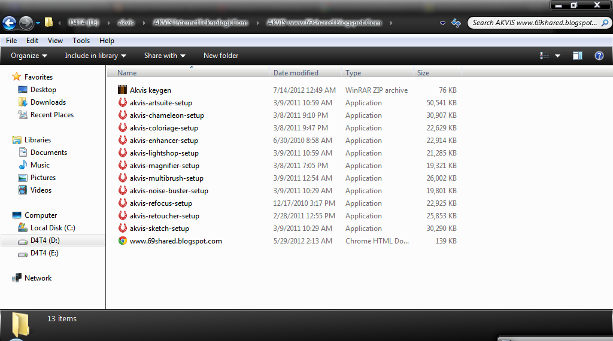The height and width of the screenshot is (341, 613).
Task: Open Network in navigation pane
Action: pyautogui.click(x=38, y=278)
